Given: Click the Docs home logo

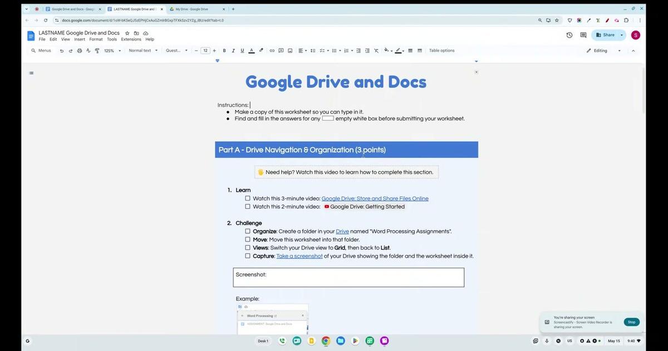Looking at the screenshot, I should pos(31,36).
